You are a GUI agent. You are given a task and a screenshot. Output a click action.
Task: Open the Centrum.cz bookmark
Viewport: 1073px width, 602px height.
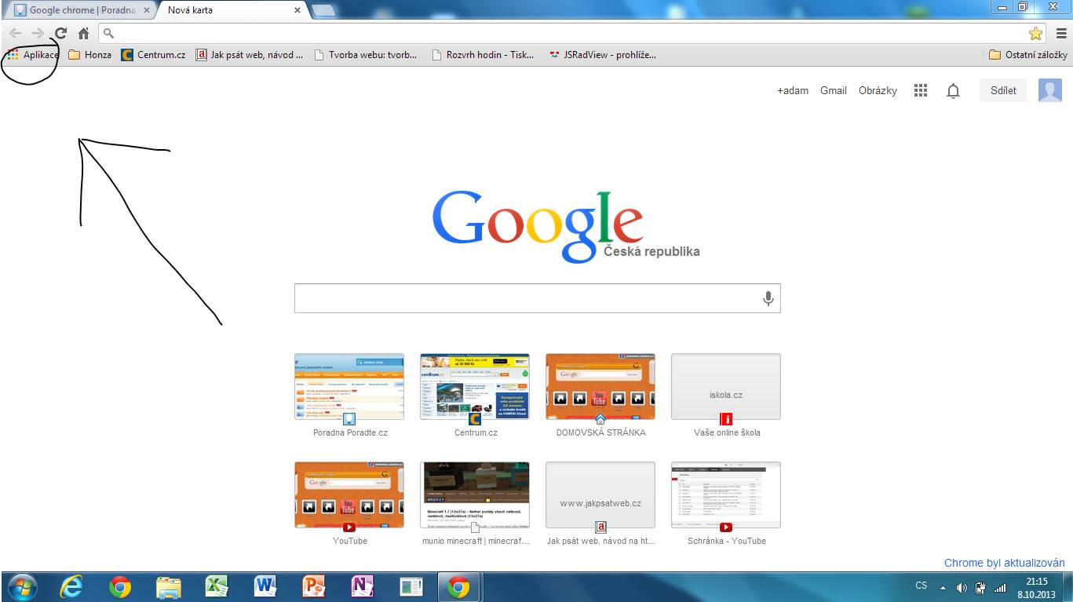(x=154, y=55)
